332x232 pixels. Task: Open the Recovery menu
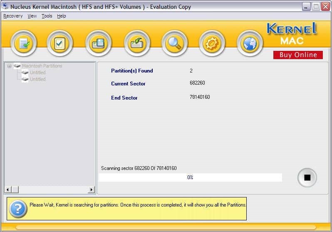click(13, 16)
